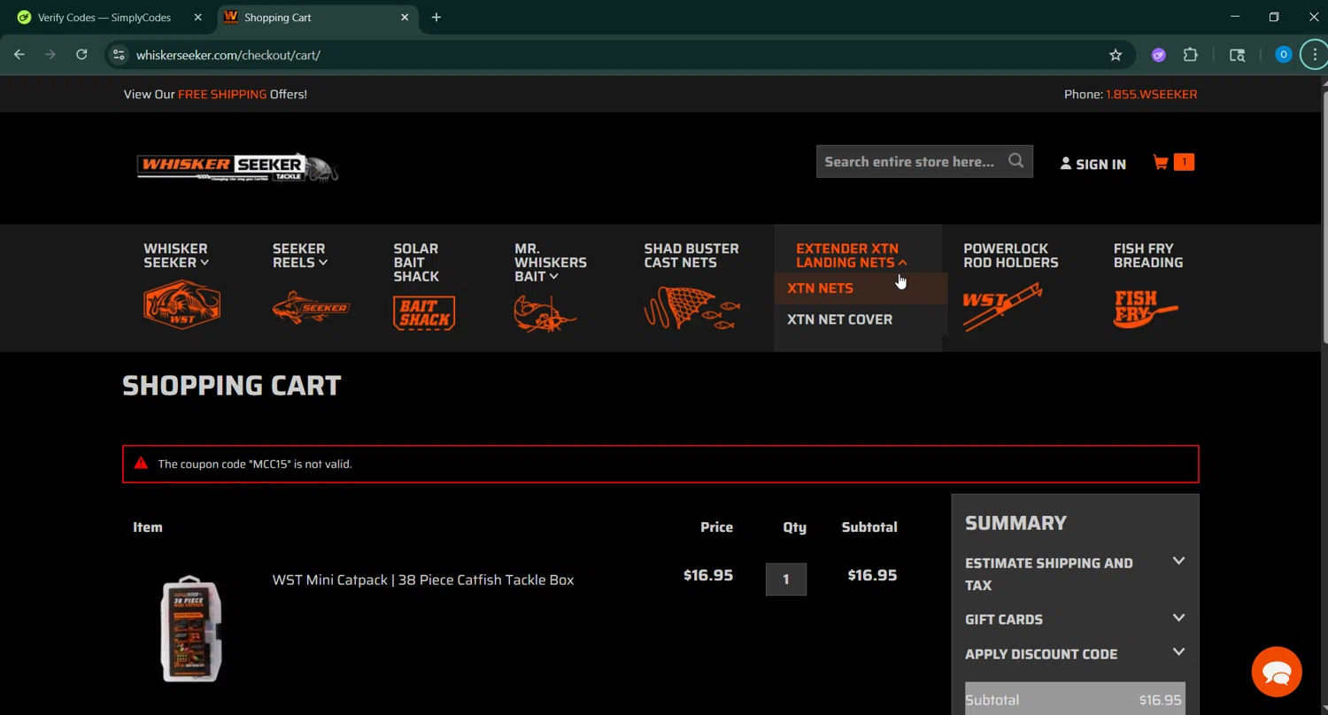Open the Shad Buster Cast Nets menu
This screenshot has width=1328, height=715.
[691, 255]
